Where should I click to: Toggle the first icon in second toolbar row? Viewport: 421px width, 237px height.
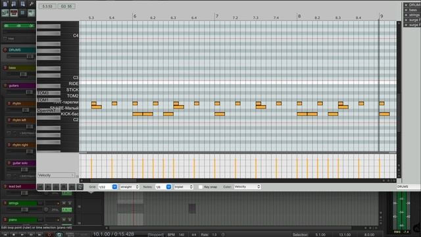(5, 13)
